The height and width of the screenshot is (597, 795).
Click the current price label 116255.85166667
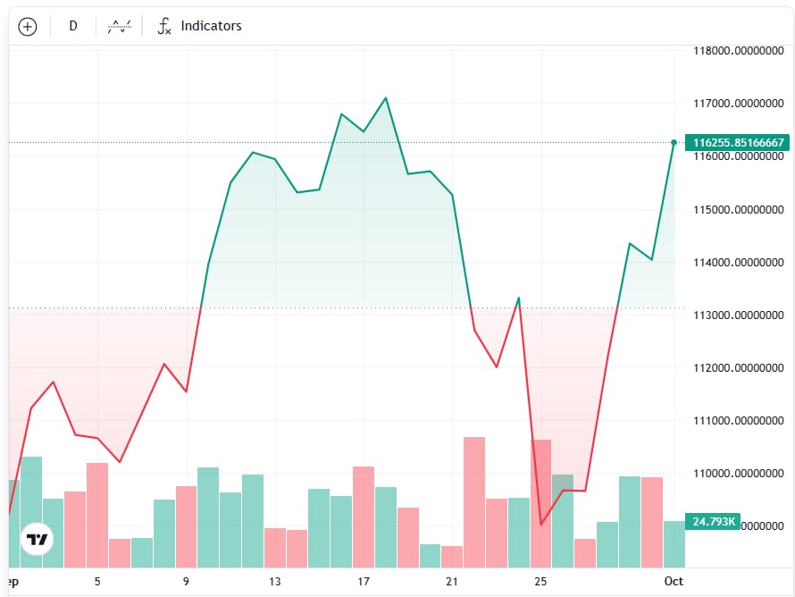(x=738, y=142)
